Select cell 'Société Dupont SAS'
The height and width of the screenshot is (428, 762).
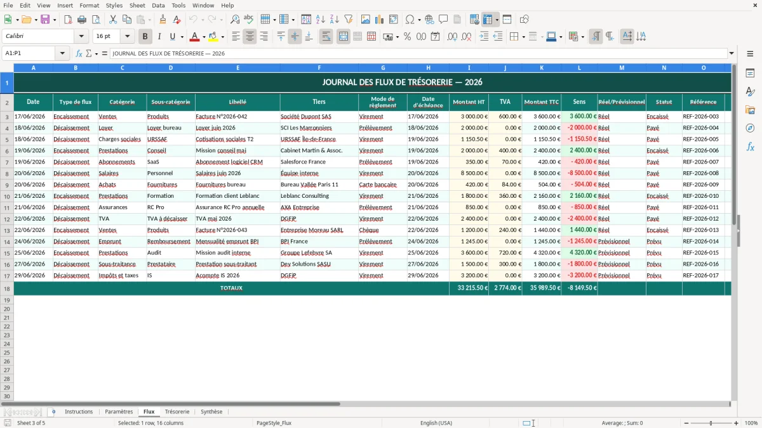coord(319,117)
